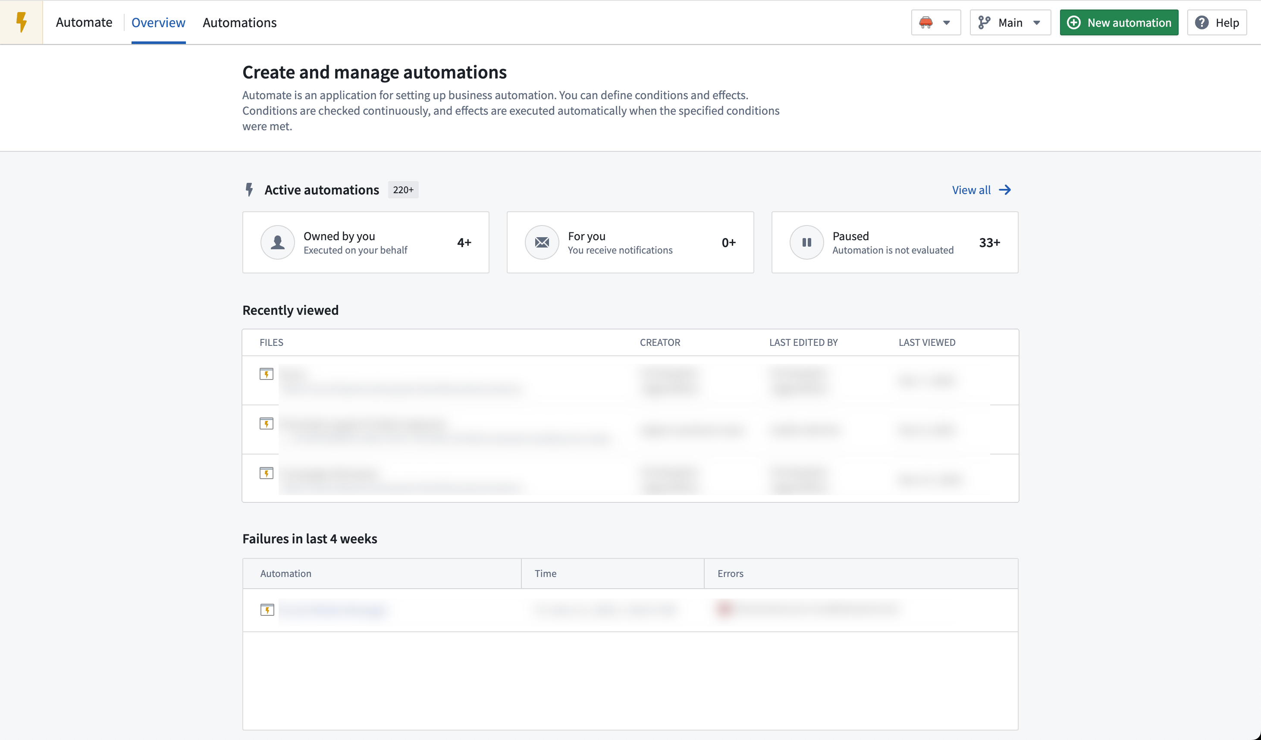The width and height of the screenshot is (1261, 740).
Task: Open the Help menu
Action: point(1217,22)
